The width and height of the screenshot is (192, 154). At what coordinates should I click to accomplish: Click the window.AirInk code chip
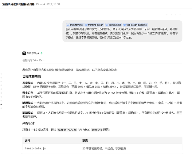click(x=67, y=130)
